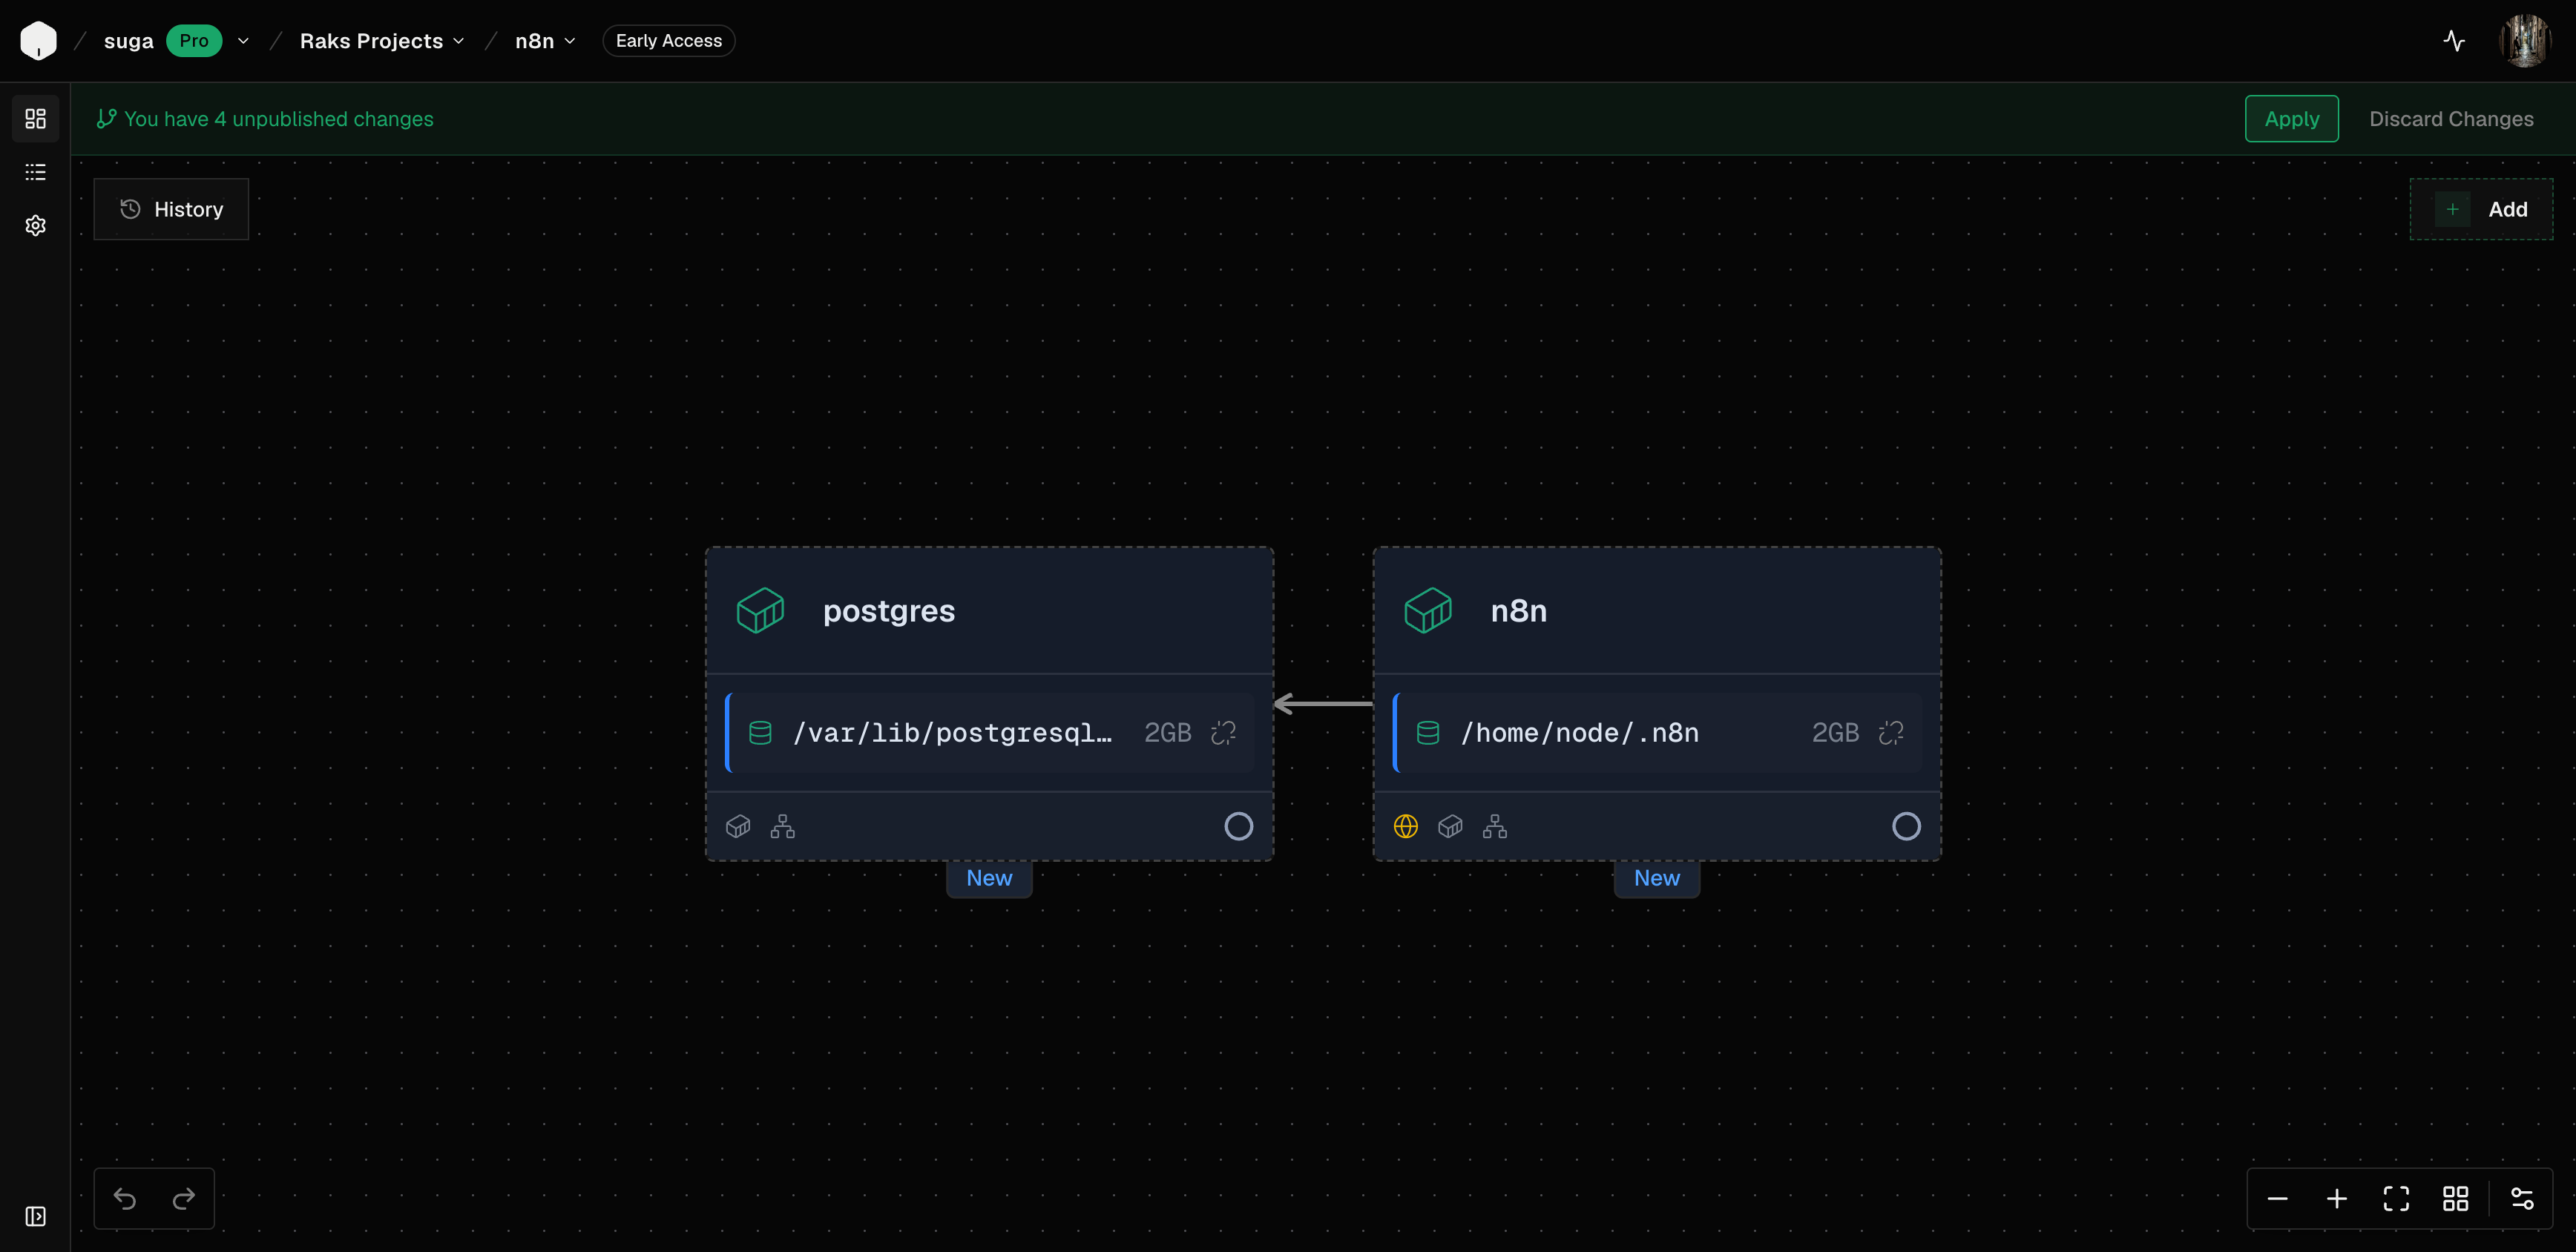Click the undo arrow button
The image size is (2576, 1252).
[x=125, y=1198]
